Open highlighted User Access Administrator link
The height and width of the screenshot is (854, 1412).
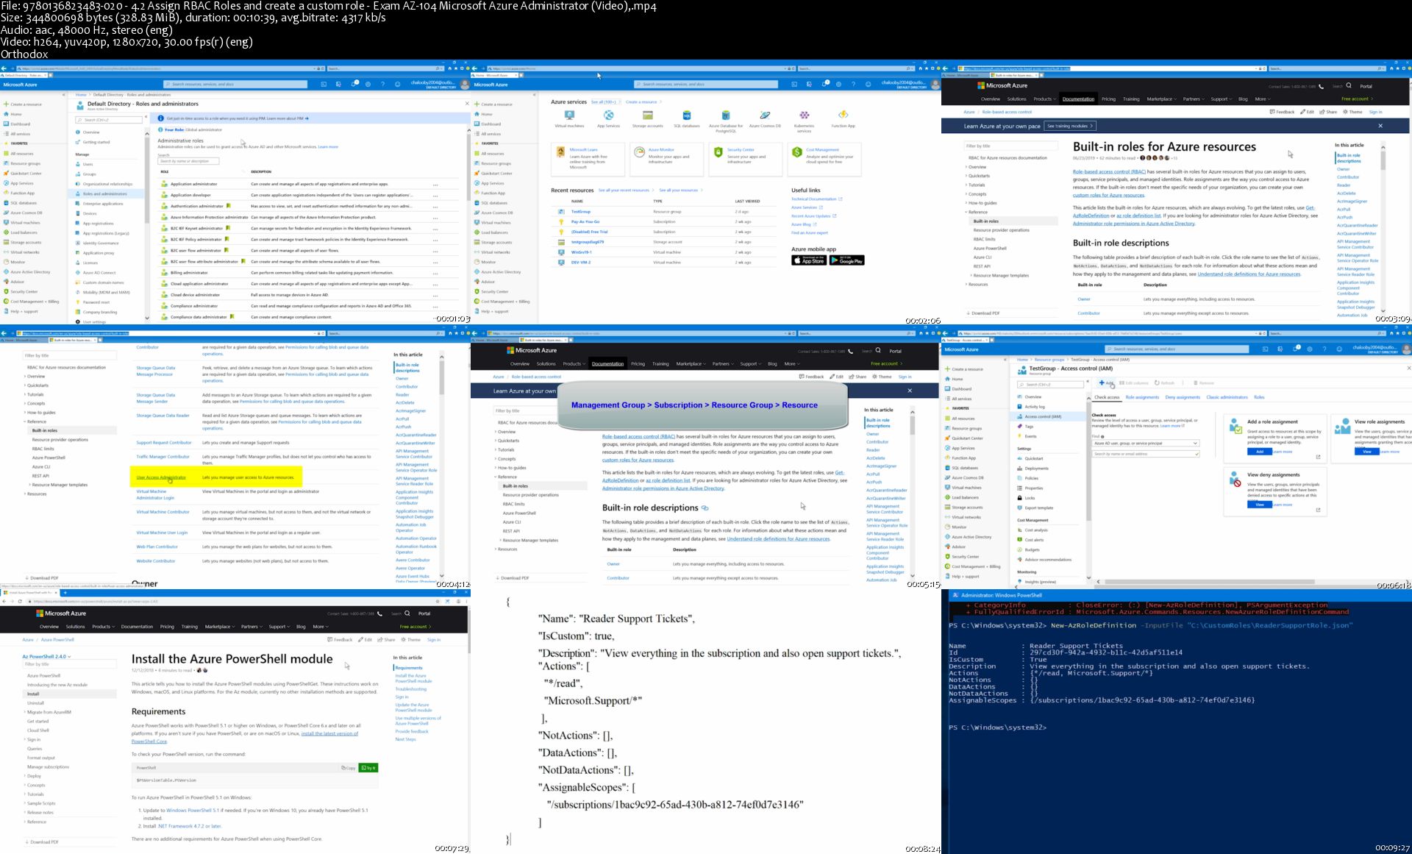click(x=161, y=477)
